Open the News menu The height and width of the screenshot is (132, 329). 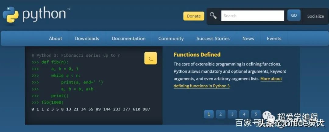248,39
